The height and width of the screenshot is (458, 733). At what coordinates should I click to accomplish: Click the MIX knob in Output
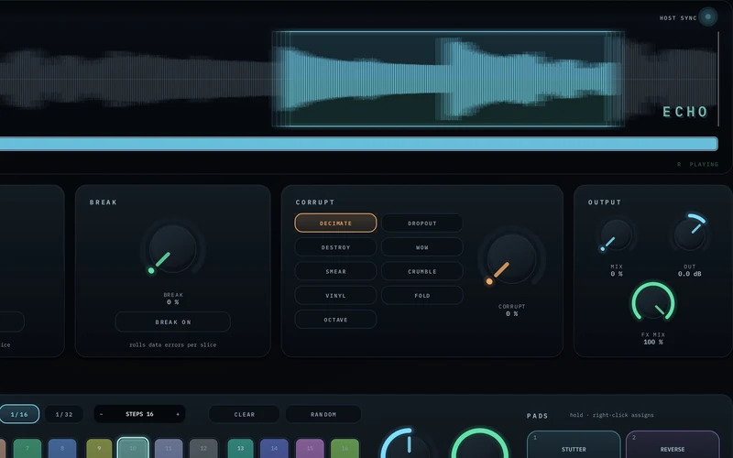[616, 235]
